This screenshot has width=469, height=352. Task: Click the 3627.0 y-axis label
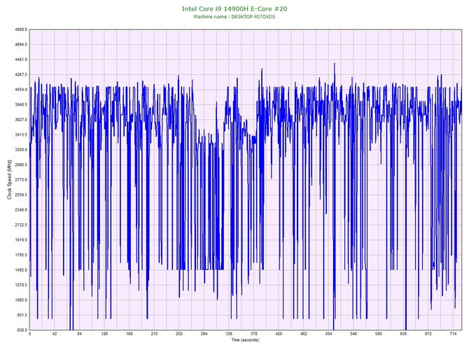pos(21,120)
